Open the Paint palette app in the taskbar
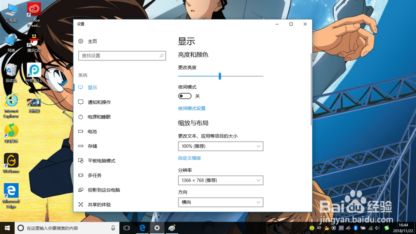Screen dimensions: 416x234 point(172,228)
